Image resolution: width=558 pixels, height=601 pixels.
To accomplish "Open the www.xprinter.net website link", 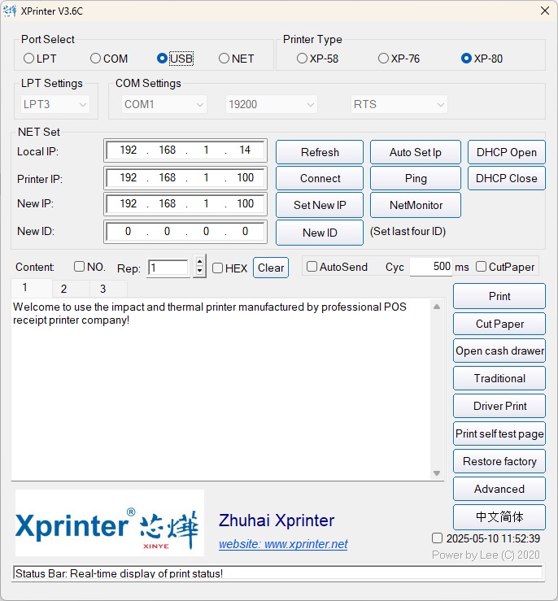I will click(283, 544).
